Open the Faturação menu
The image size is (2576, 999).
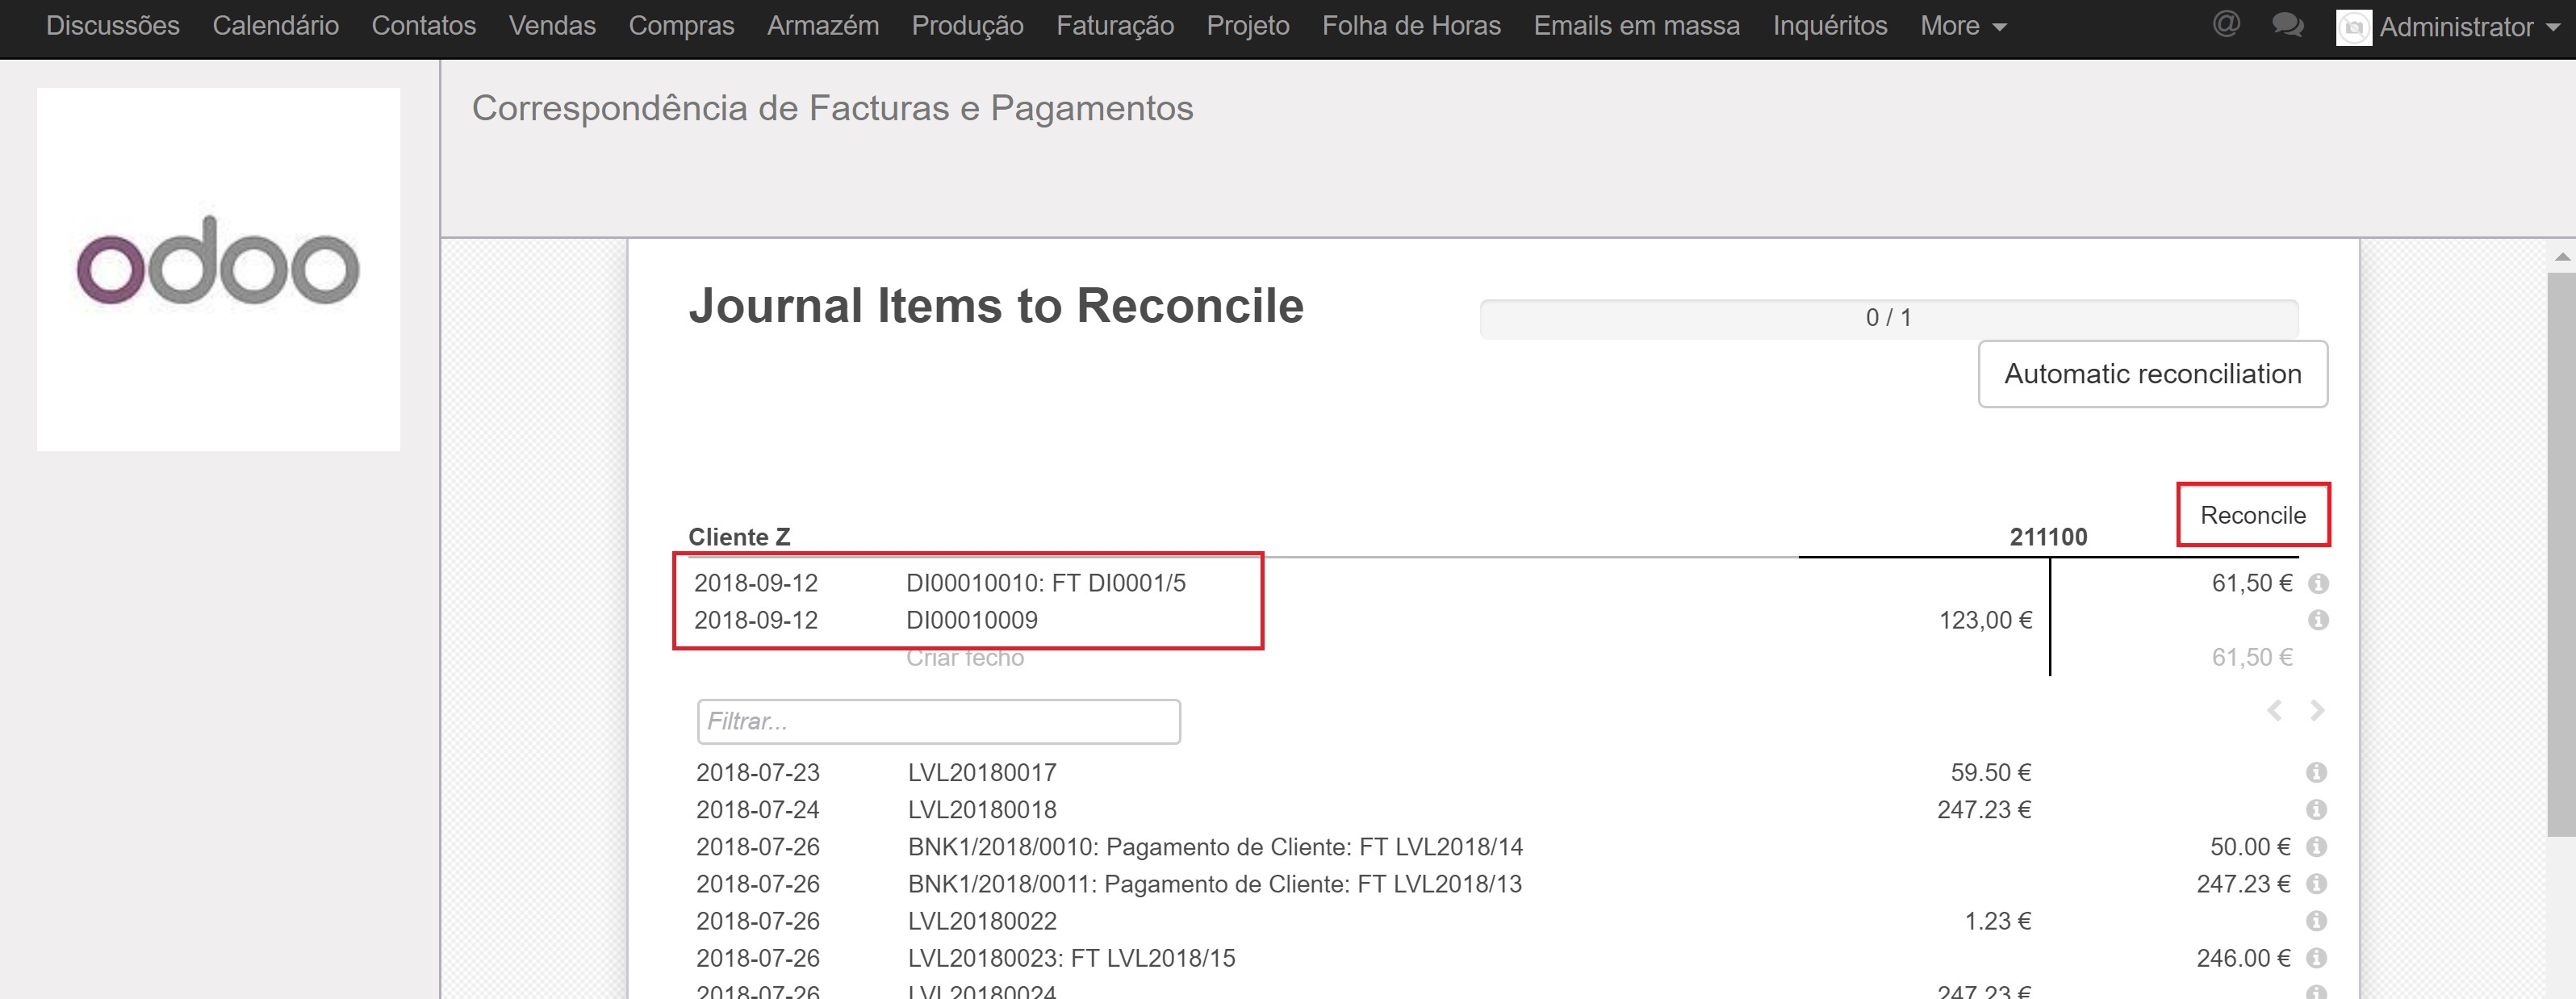coord(1114,26)
